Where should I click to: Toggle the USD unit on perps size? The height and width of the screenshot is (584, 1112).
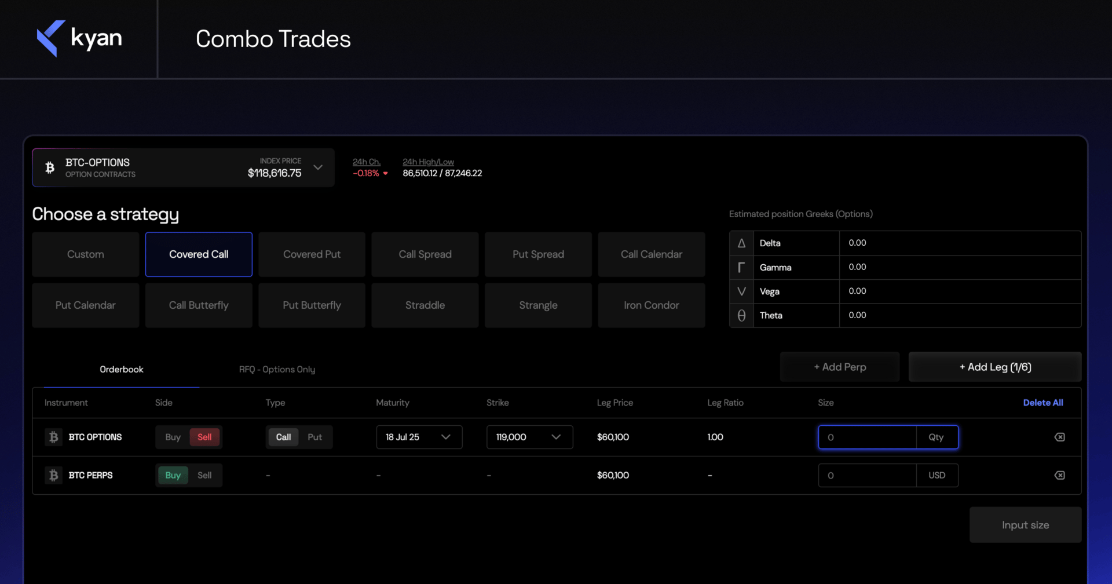click(937, 475)
